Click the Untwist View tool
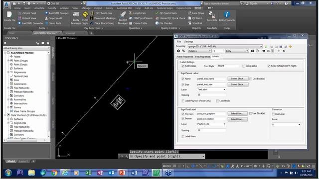319x179 pixels. tap(27, 18)
